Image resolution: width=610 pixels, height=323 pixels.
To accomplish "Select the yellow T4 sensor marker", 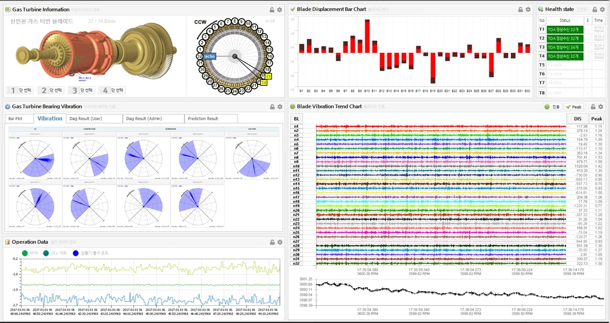I will pyautogui.click(x=264, y=83).
